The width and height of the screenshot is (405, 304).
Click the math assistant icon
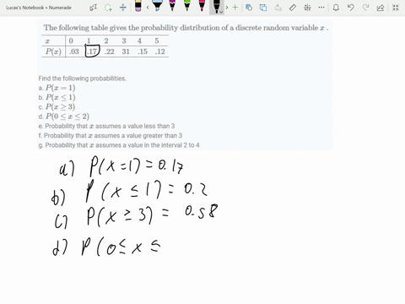click(307, 8)
